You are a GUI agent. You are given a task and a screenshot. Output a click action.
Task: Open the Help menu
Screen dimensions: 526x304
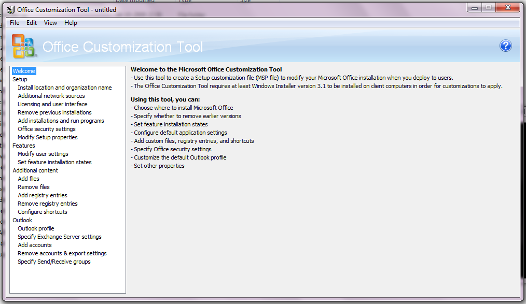(x=71, y=23)
